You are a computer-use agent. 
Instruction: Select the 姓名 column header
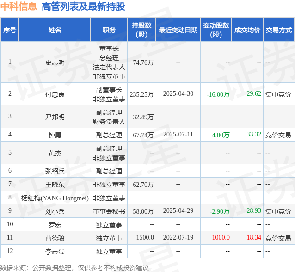[x=55, y=30]
